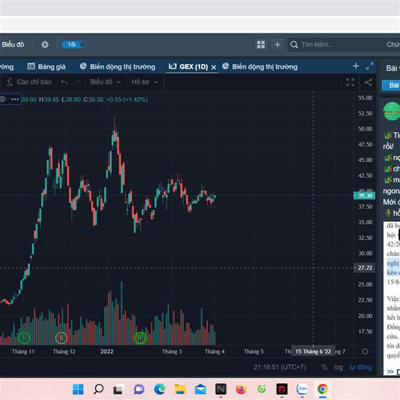Click the plus button beside the search box
The height and width of the screenshot is (400, 400).
click(277, 45)
